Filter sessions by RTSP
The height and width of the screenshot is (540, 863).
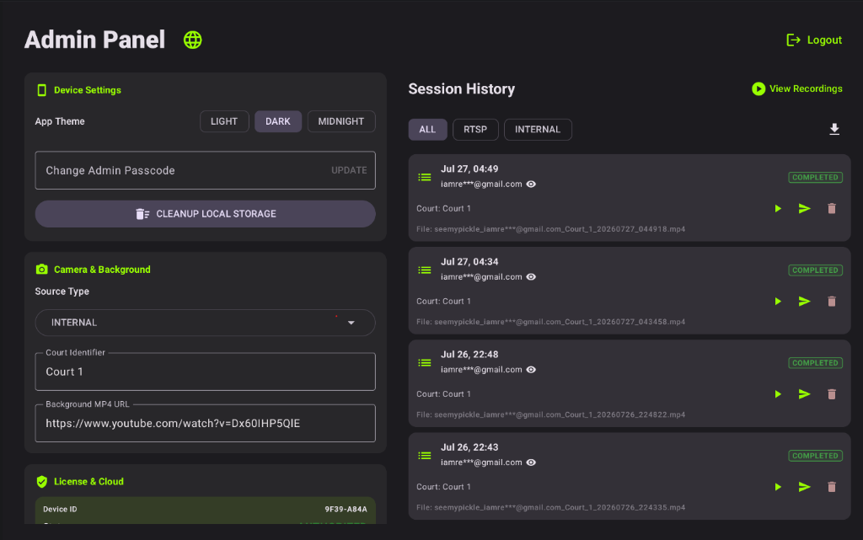[475, 129]
